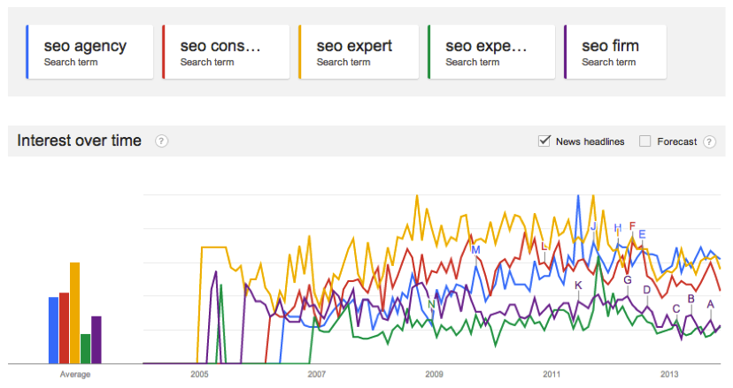
Task: Click the blue average bar
Action: click(x=53, y=330)
